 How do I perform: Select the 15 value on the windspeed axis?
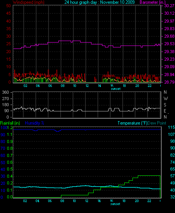[x=8, y=59]
